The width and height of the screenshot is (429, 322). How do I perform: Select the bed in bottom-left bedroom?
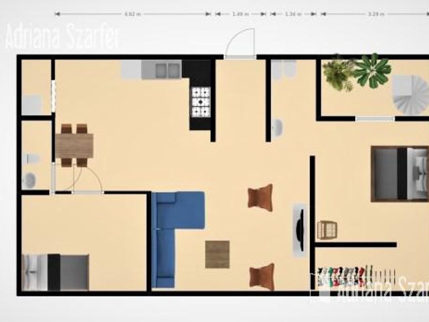point(55,272)
